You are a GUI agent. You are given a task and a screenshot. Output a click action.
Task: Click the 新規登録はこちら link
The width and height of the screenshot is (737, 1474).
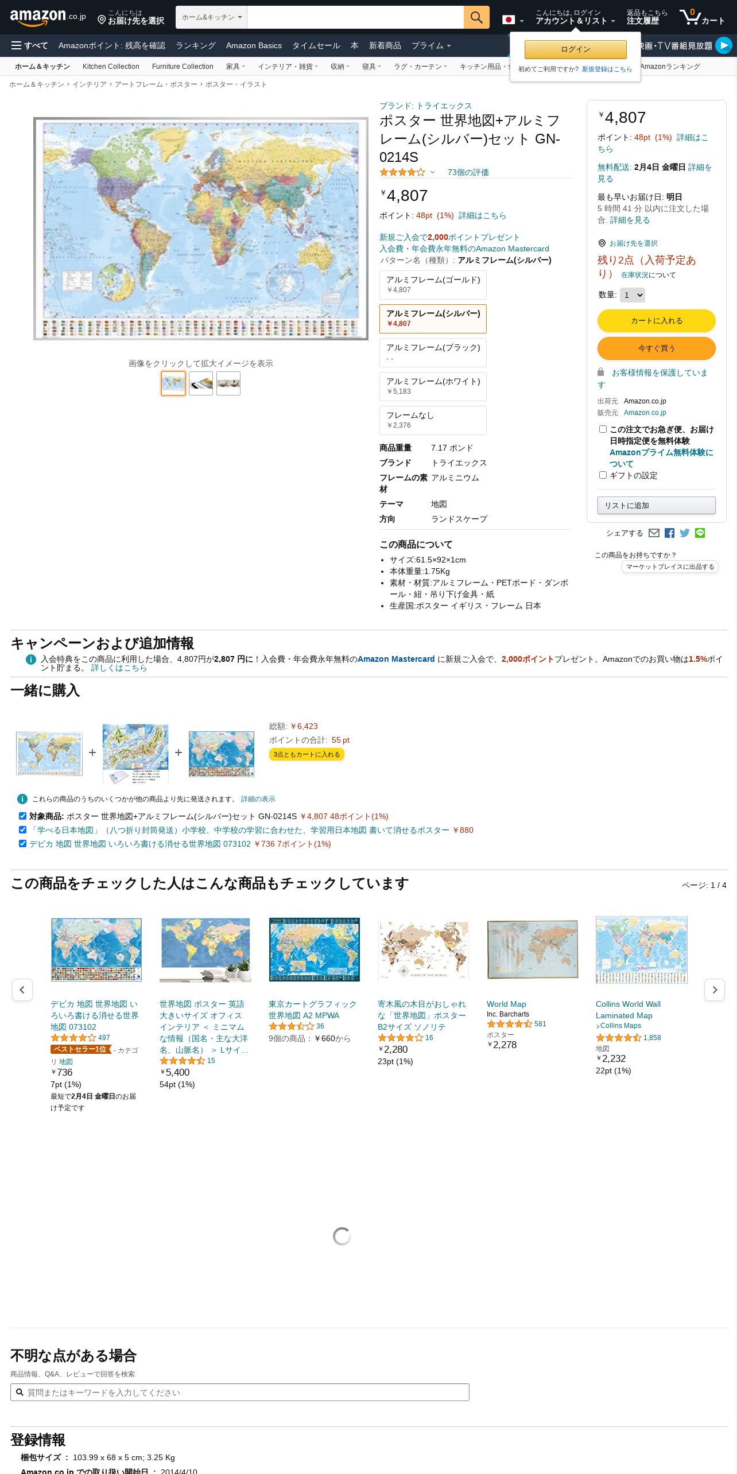(x=607, y=69)
